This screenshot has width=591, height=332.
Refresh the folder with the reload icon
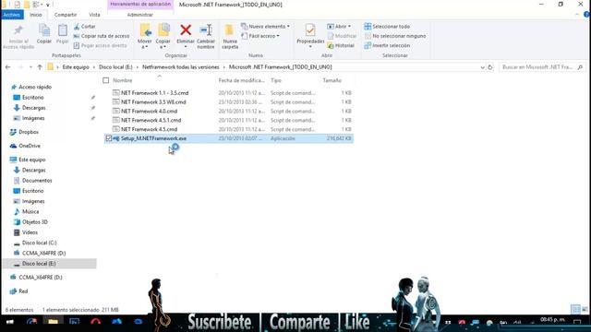pyautogui.click(x=490, y=67)
